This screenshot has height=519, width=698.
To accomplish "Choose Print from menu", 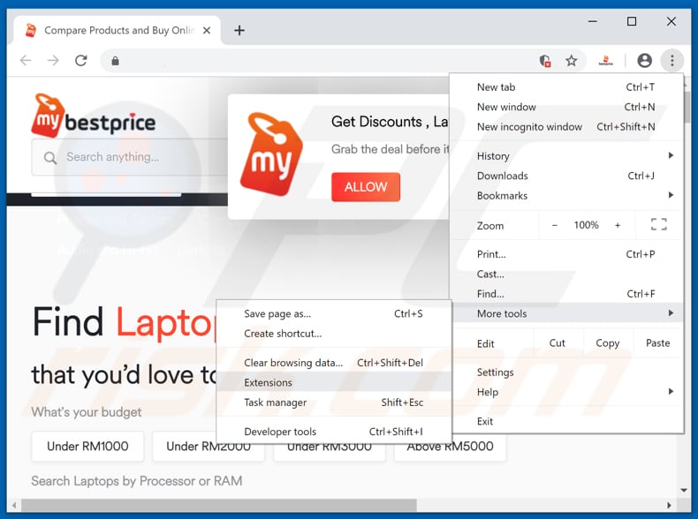I will tap(565, 254).
